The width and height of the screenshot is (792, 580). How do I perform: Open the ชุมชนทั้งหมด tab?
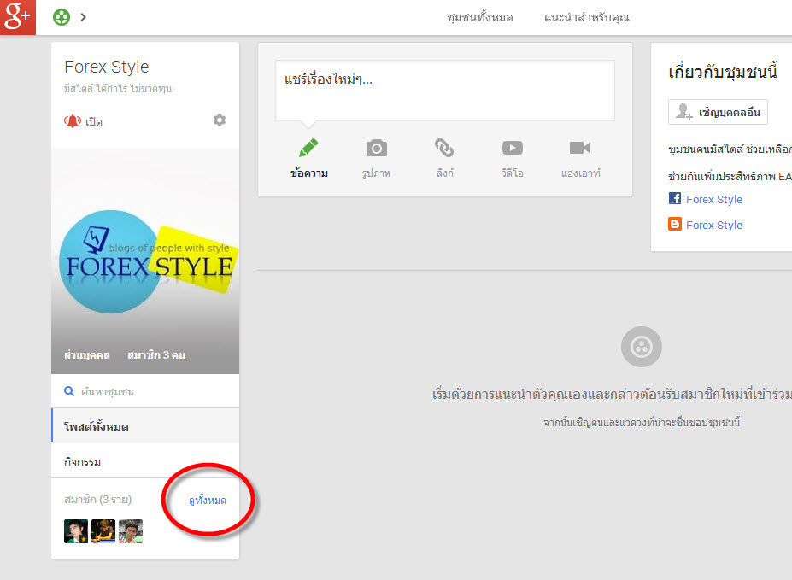tap(480, 18)
